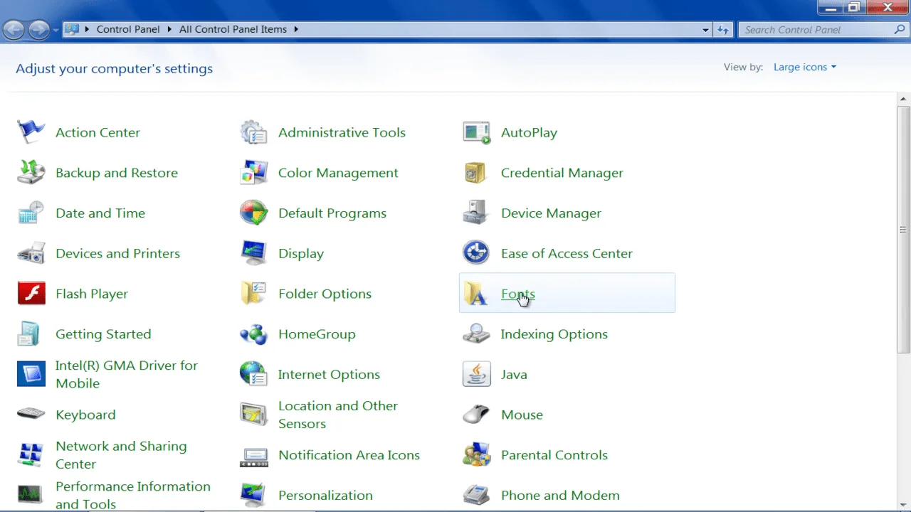Viewport: 911px width, 512px height.
Task: Open the Notification Area Icons icon
Action: click(254, 456)
